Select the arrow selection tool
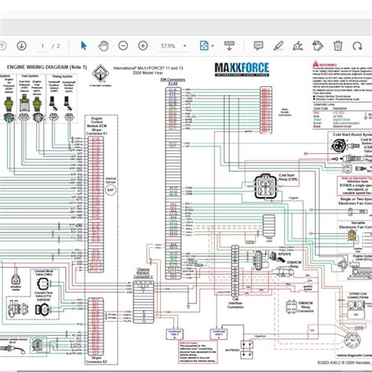 pyautogui.click(x=84, y=46)
